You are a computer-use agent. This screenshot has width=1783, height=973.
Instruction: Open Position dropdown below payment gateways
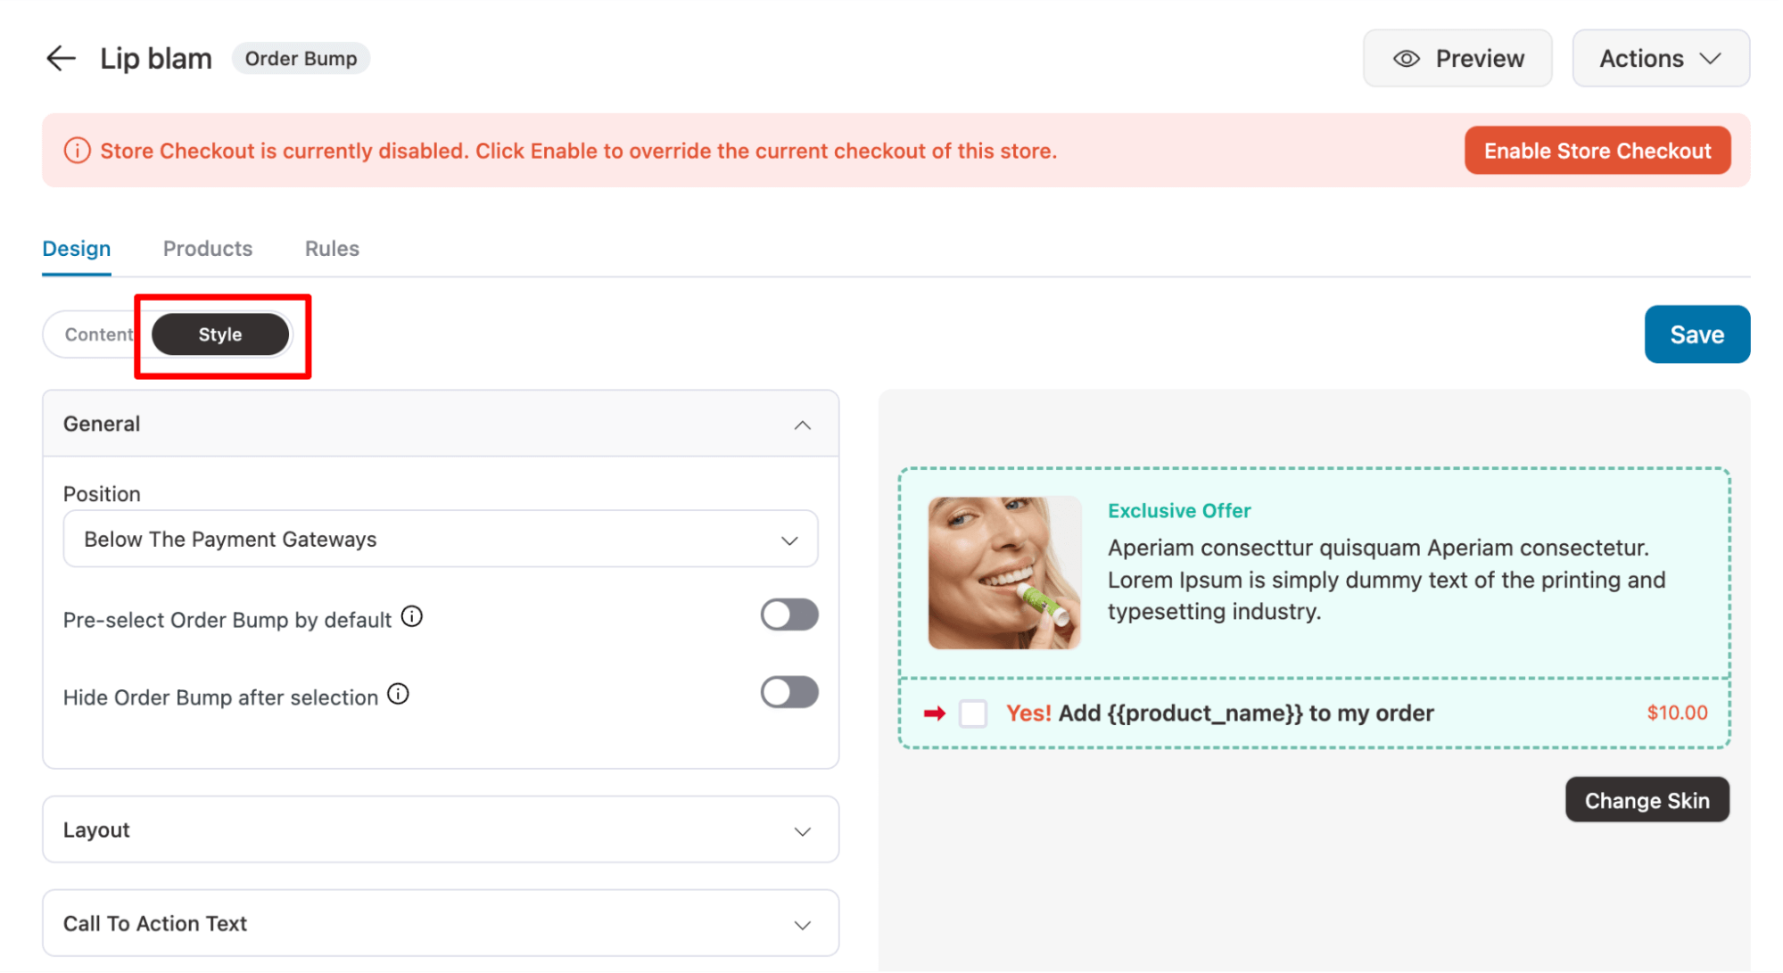point(440,540)
